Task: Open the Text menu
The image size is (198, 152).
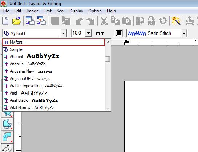Action: [x=48, y=11]
